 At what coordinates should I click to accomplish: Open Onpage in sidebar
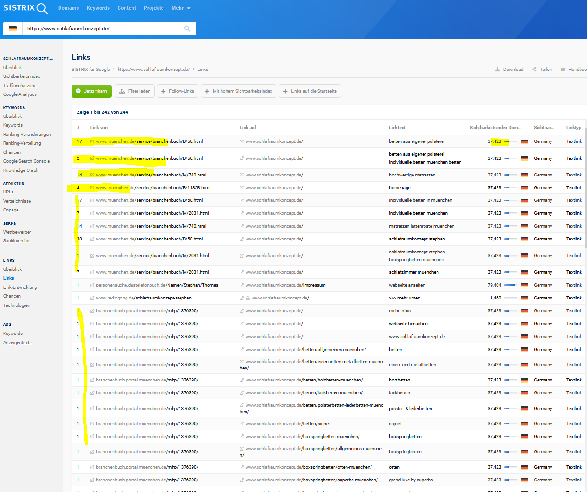(11, 210)
